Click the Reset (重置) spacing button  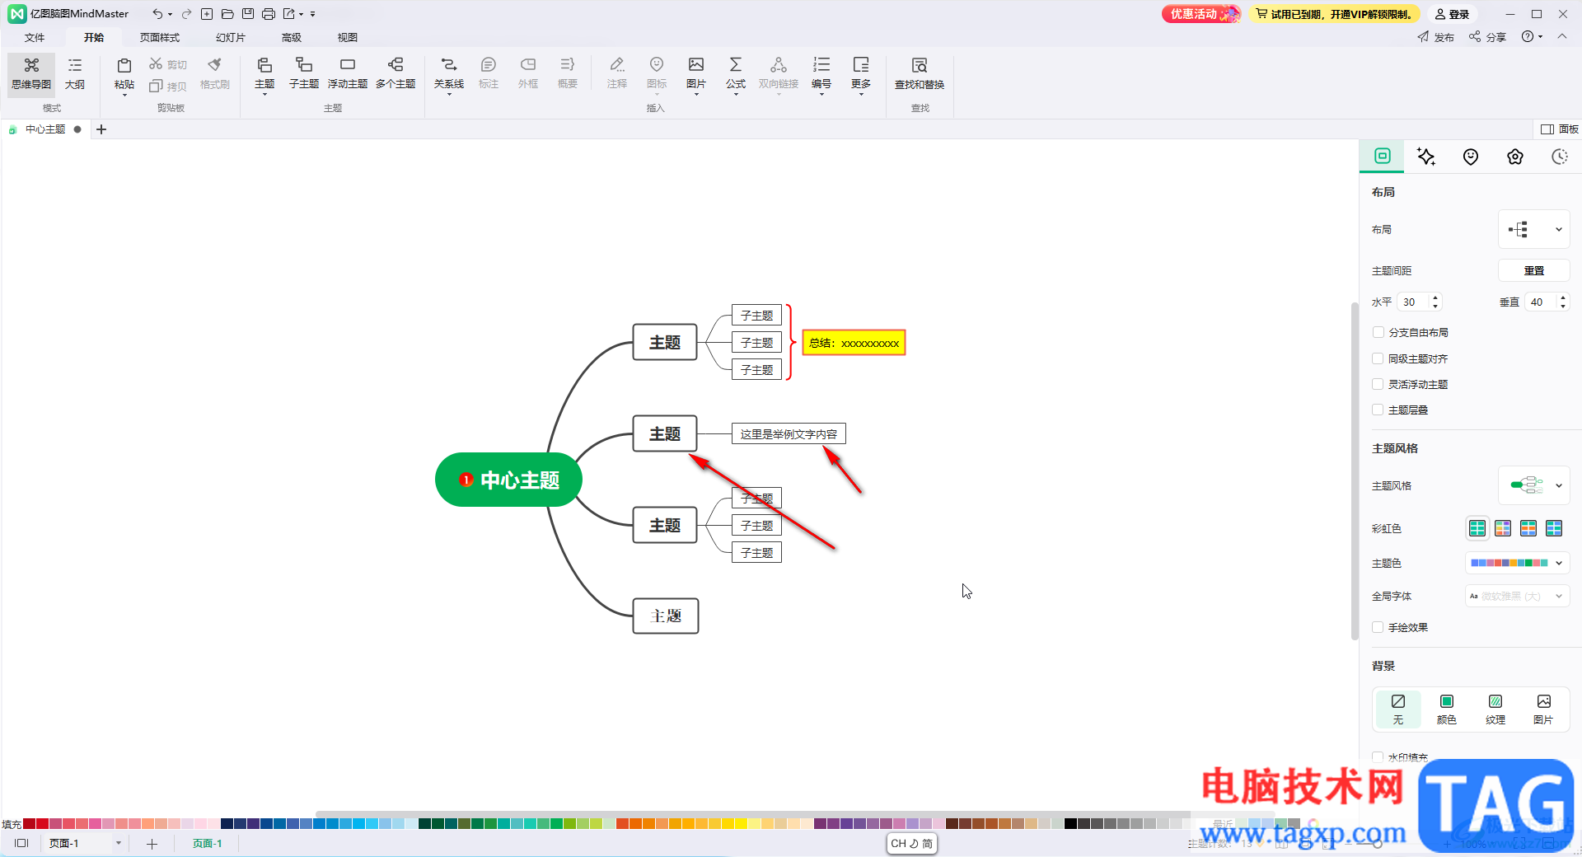pyautogui.click(x=1533, y=270)
